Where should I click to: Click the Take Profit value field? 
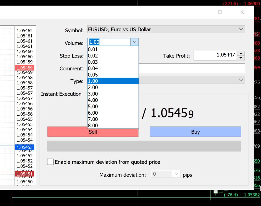tap(215, 55)
